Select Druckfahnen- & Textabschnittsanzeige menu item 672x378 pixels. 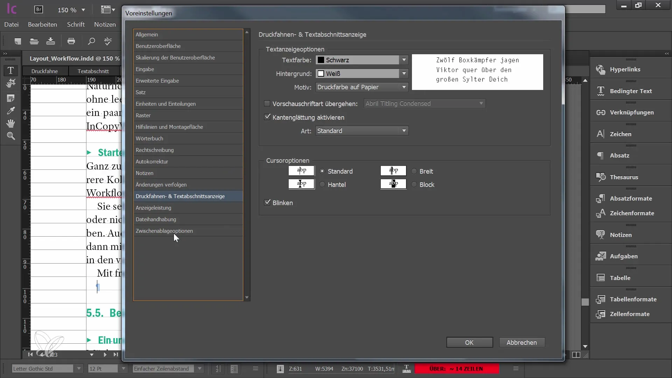(180, 196)
